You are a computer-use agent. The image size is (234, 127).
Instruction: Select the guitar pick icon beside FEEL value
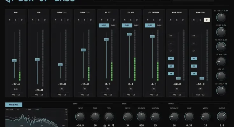coord(113,125)
